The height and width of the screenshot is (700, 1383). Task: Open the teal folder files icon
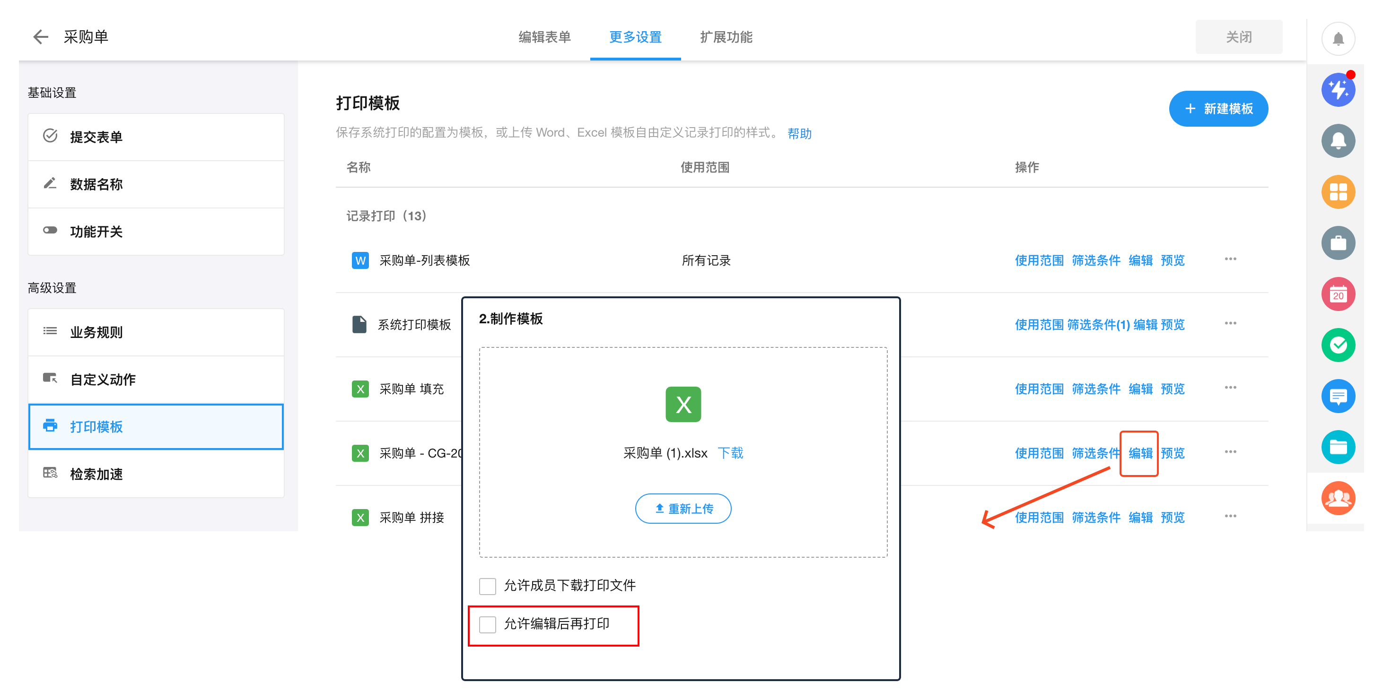pyautogui.click(x=1338, y=447)
